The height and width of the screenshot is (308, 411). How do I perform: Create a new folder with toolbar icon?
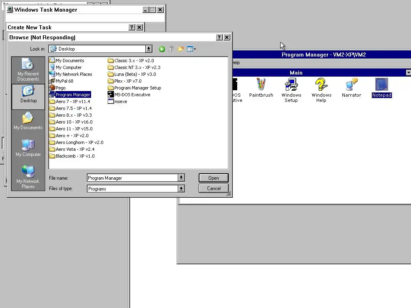coord(181,49)
